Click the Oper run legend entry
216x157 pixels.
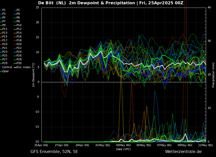coord(4,71)
